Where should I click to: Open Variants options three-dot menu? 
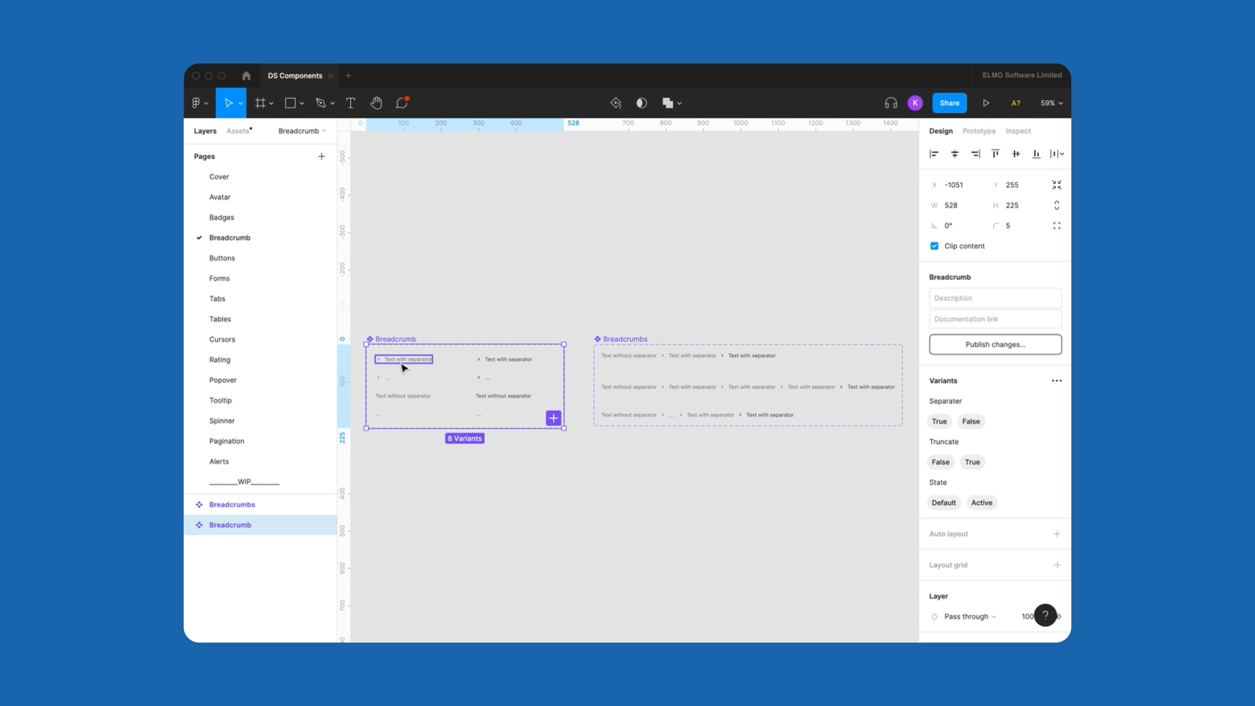[x=1057, y=380]
